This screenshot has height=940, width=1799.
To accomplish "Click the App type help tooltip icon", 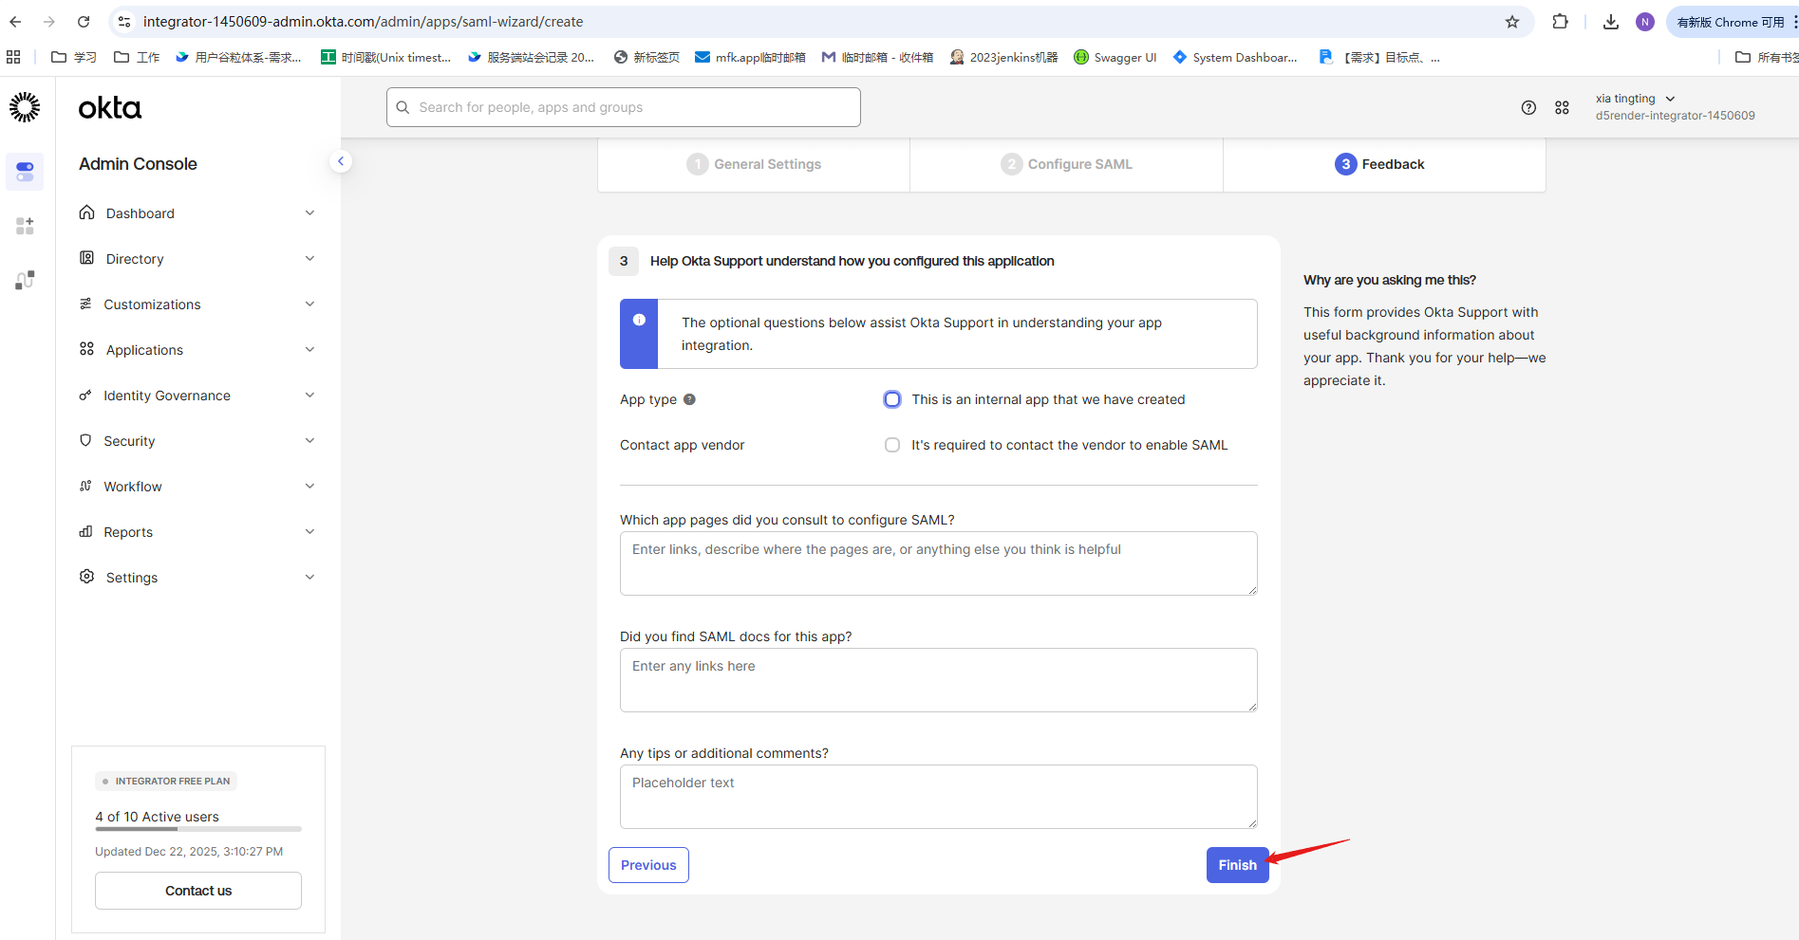I will 689,399.
